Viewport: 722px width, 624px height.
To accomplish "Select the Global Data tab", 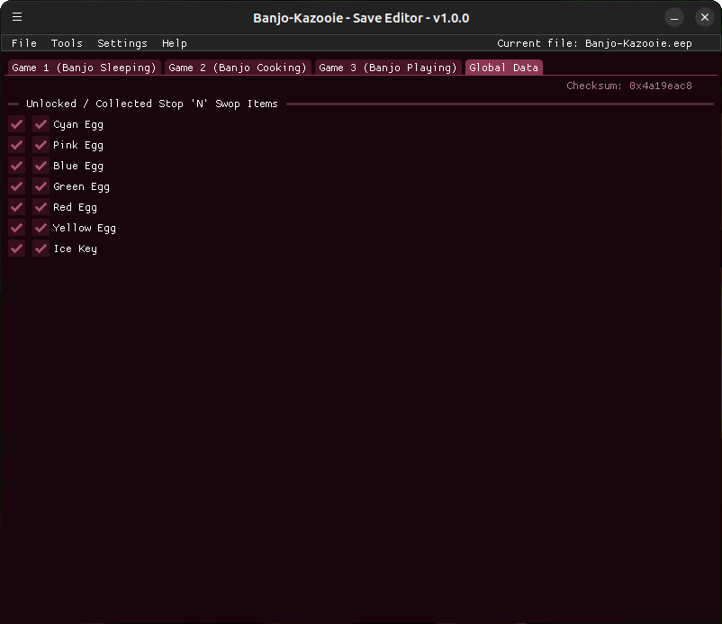I will (x=504, y=68).
